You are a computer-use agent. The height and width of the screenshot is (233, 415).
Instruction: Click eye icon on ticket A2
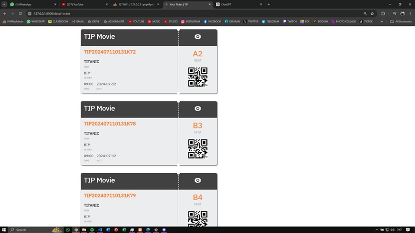198,37
